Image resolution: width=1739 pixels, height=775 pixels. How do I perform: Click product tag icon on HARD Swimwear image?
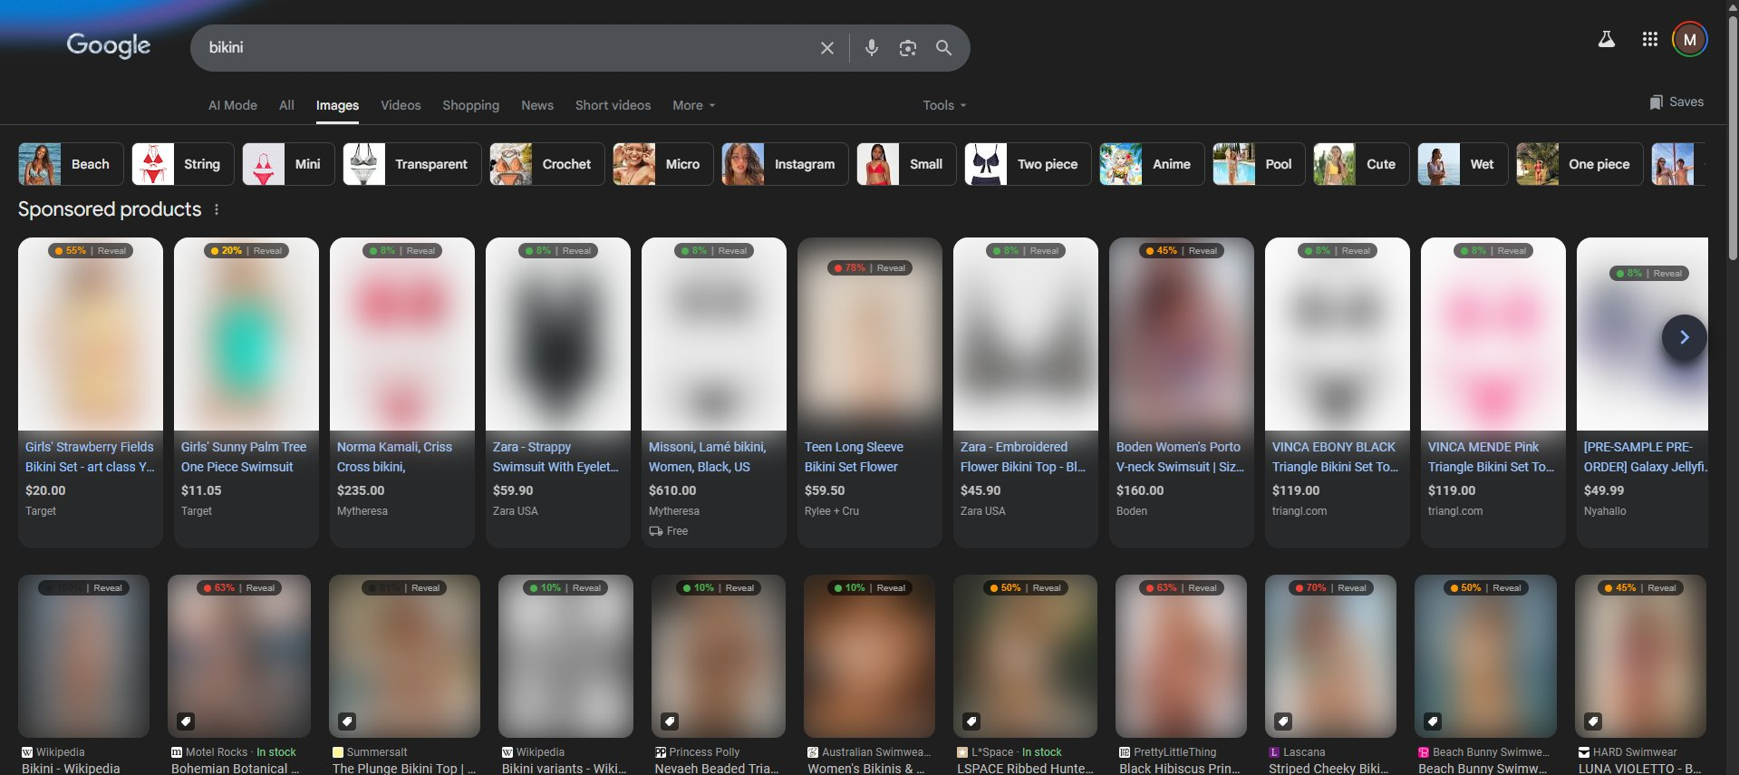1593,722
